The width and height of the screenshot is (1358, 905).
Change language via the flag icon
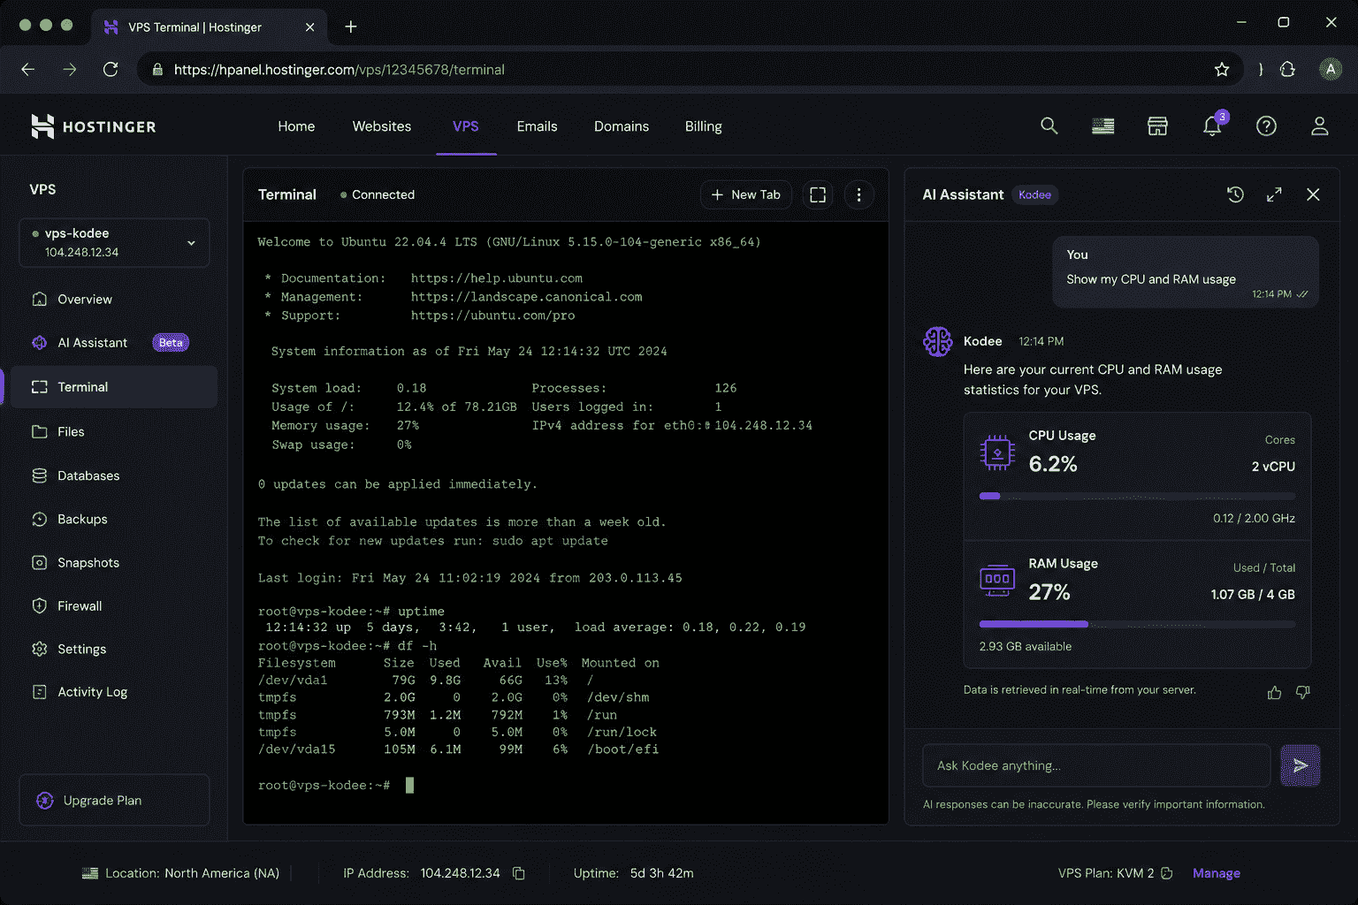coord(1102,126)
